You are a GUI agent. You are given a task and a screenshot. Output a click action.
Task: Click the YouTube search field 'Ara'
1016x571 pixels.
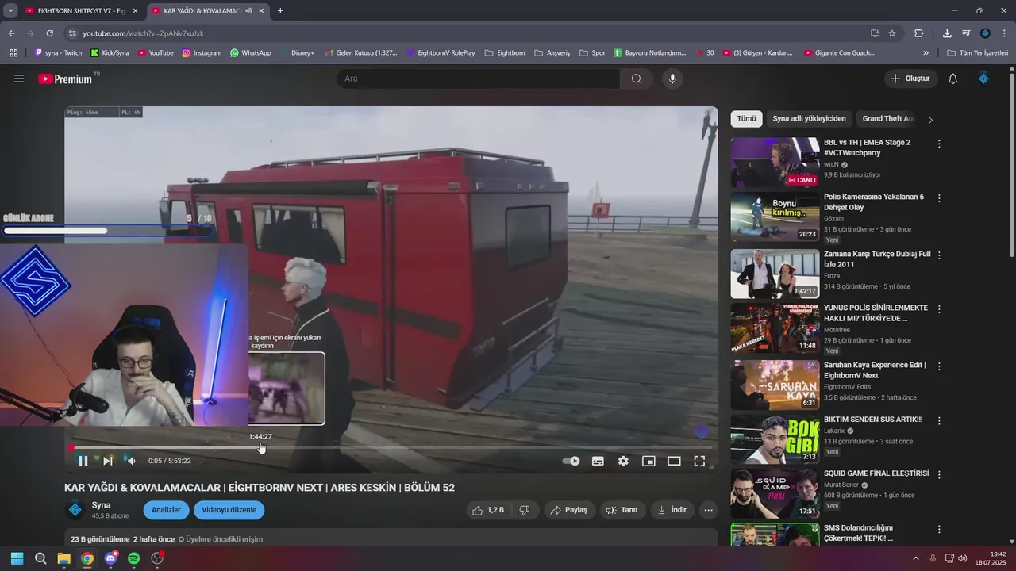478,79
